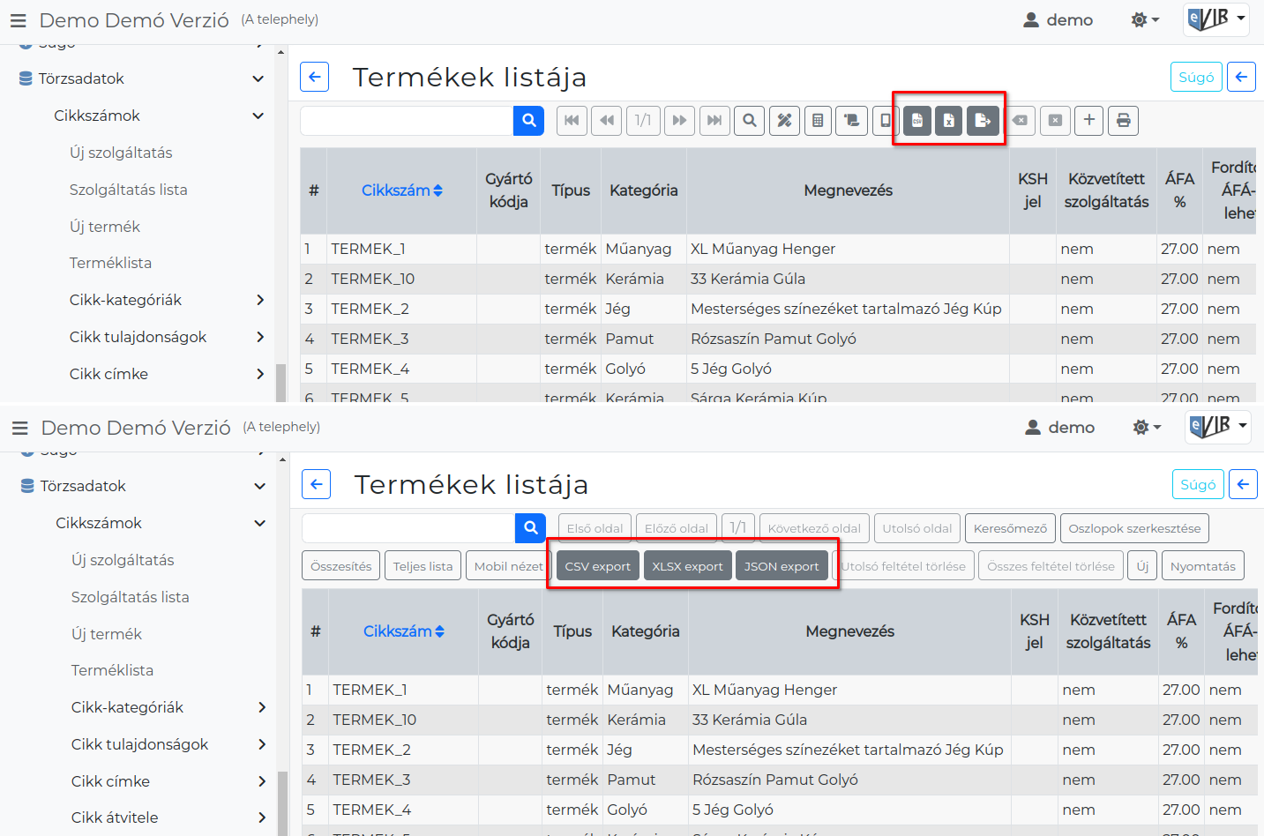Viewport: 1264px width, 836px height.
Task: Jump to last page with the skip-forward icon
Action: coord(714,121)
